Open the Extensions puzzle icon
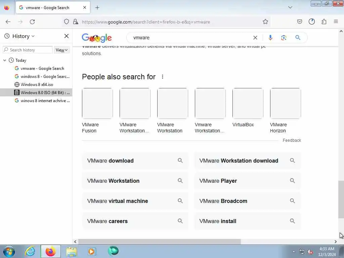Image resolution: width=344 pixels, height=258 pixels. click(x=324, y=21)
